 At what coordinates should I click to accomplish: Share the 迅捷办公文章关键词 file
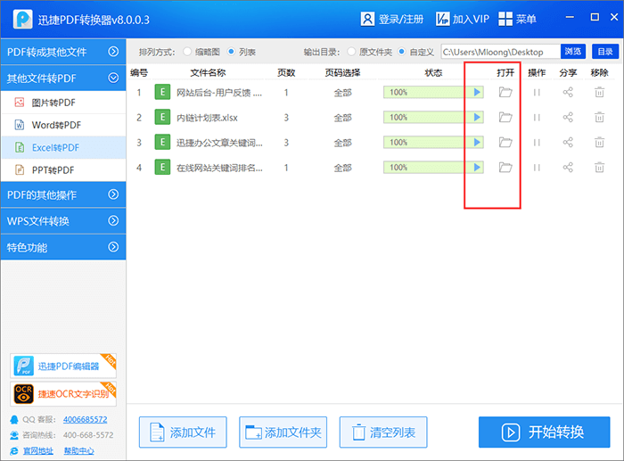[x=568, y=143]
